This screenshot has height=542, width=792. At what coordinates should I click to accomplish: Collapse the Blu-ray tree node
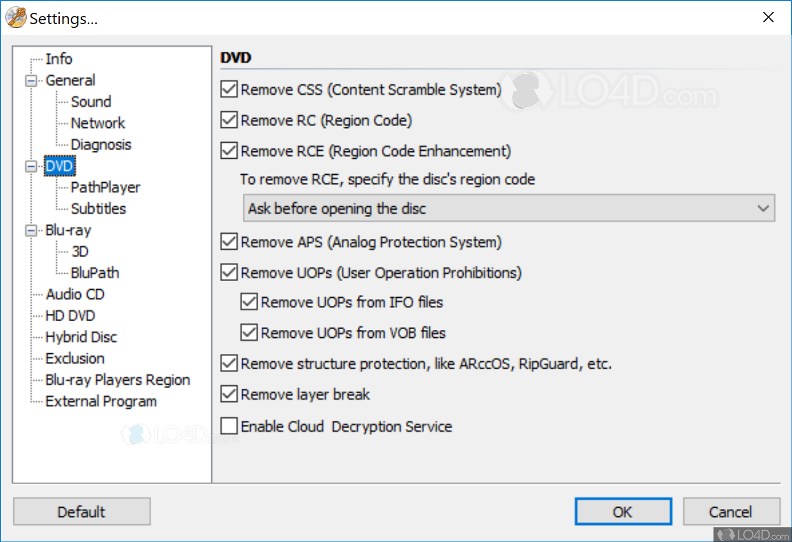click(31, 230)
